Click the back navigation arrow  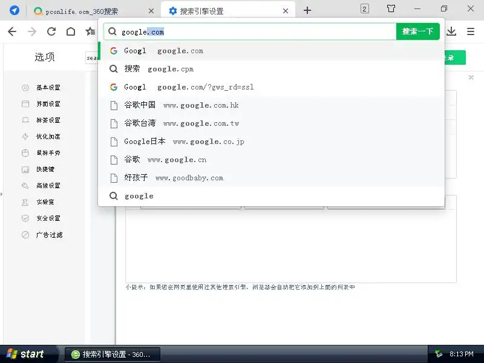tap(12, 31)
